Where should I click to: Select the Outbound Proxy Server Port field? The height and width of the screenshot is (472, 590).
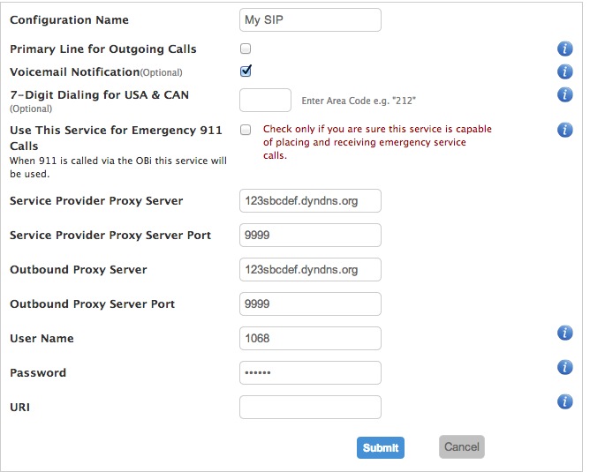coord(310,304)
